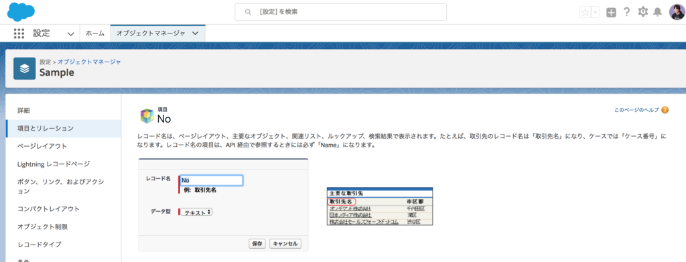Image resolution: width=686 pixels, height=262 pixels.
Task: Click the 設定 breadcrumb text
Action: click(x=45, y=62)
